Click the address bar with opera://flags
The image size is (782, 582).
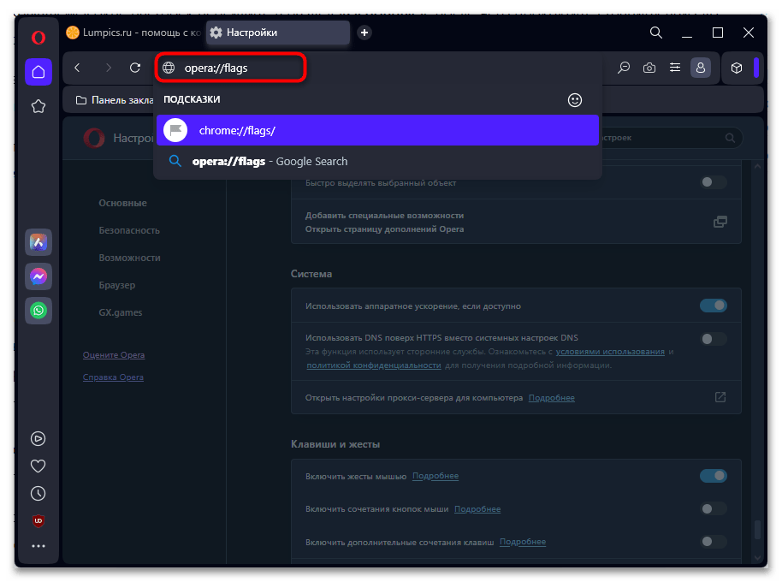(230, 68)
